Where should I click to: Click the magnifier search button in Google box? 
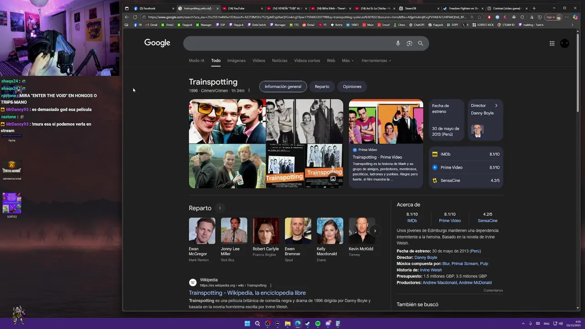click(420, 43)
